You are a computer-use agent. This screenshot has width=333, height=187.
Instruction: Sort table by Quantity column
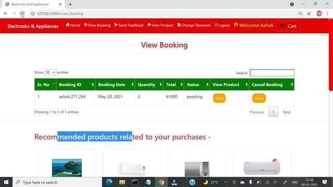[x=149, y=85]
